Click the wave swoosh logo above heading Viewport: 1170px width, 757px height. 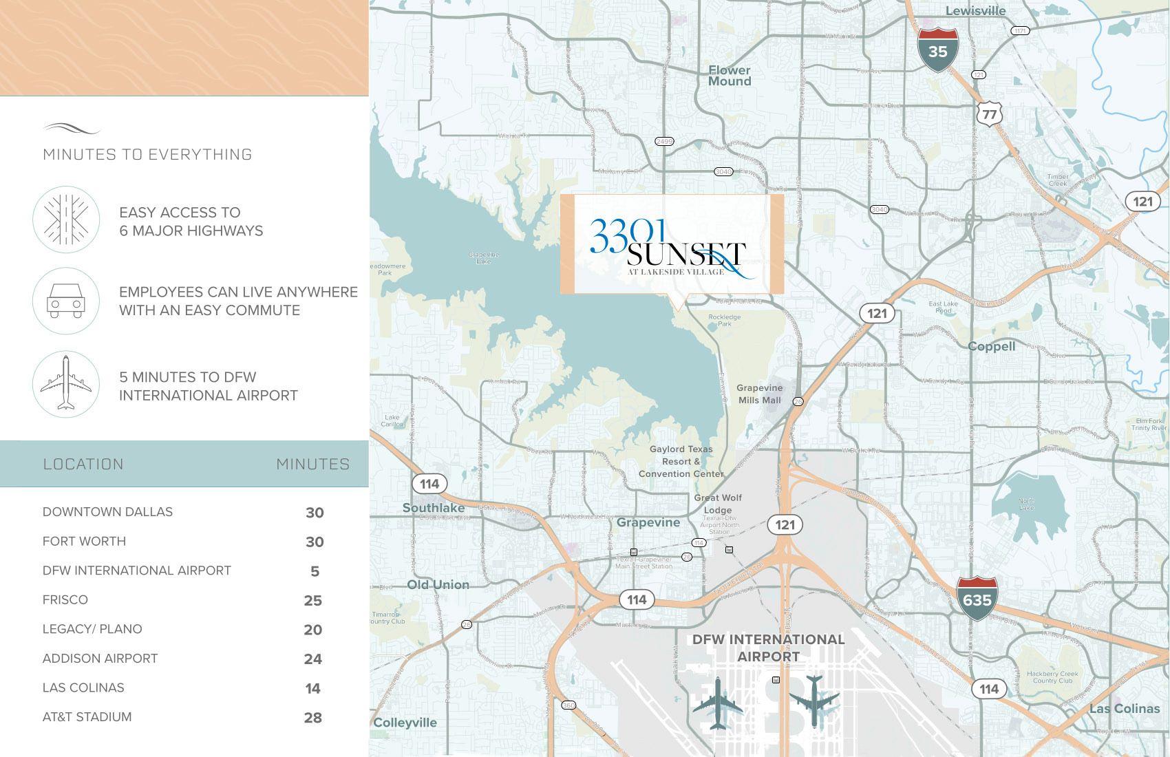coord(72,129)
